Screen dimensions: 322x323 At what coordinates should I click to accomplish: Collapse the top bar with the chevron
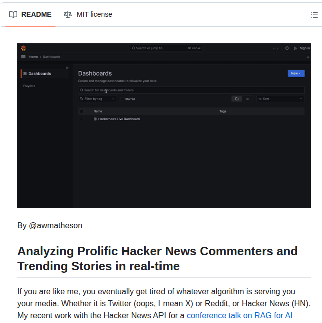point(308,57)
